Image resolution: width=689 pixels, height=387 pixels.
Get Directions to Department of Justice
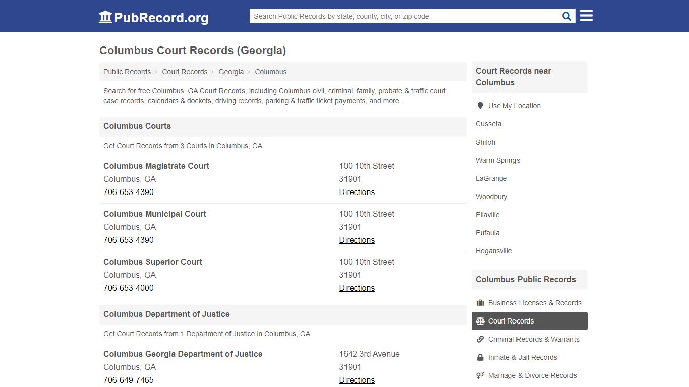pyautogui.click(x=357, y=380)
